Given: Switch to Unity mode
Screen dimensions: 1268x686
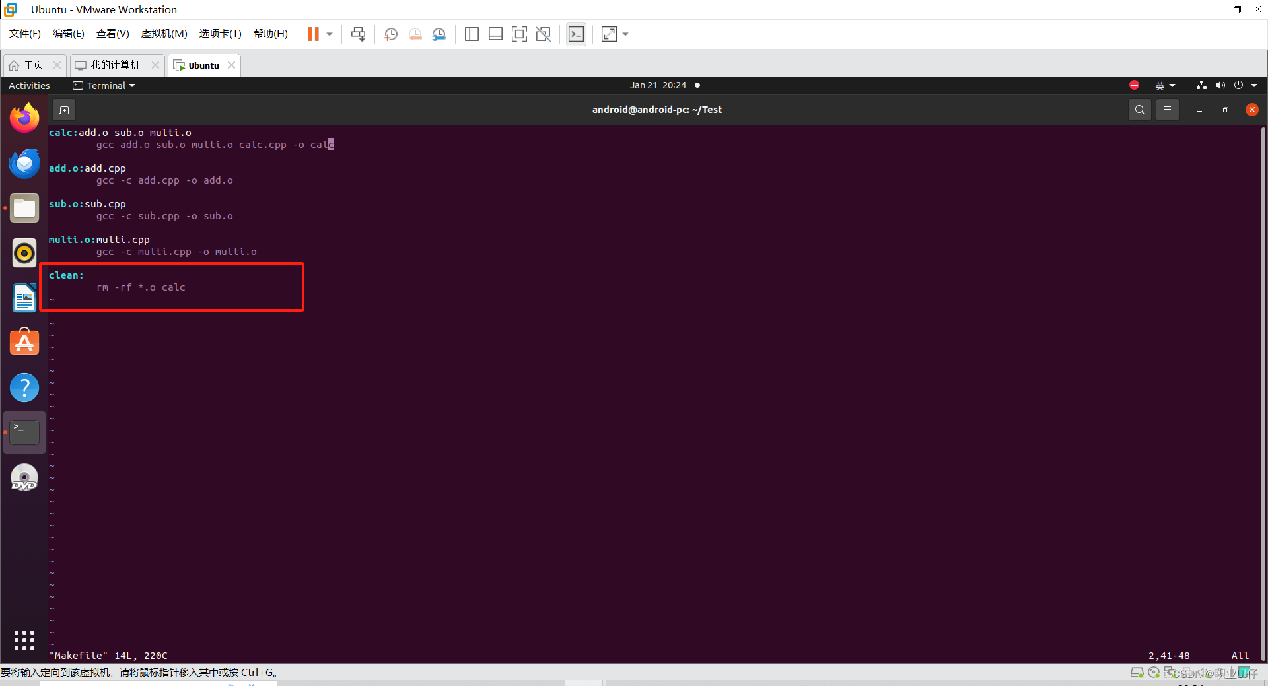Looking at the screenshot, I should [543, 34].
